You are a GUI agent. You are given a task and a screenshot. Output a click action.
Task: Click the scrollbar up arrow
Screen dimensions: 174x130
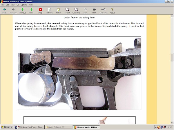[x=172, y=16]
